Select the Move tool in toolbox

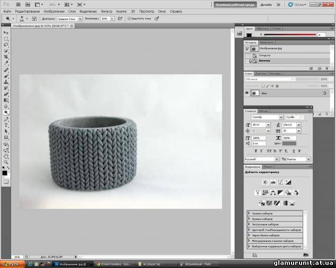click(6, 33)
